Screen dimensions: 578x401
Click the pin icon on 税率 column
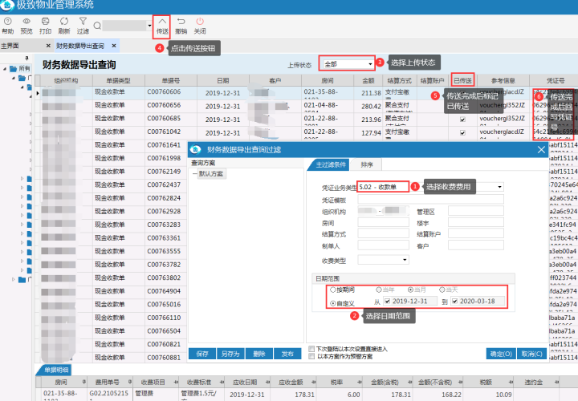[360, 382]
